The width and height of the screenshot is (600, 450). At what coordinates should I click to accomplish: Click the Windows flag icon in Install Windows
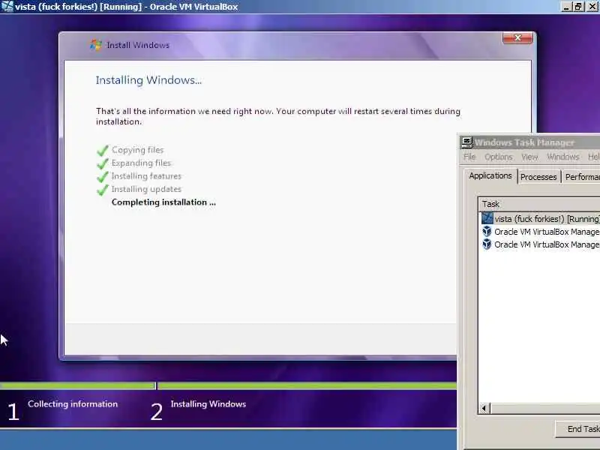point(96,45)
